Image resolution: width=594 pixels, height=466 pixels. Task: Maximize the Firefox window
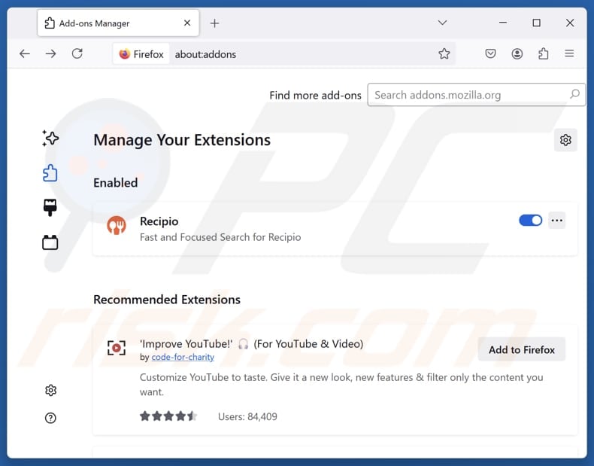tap(536, 23)
